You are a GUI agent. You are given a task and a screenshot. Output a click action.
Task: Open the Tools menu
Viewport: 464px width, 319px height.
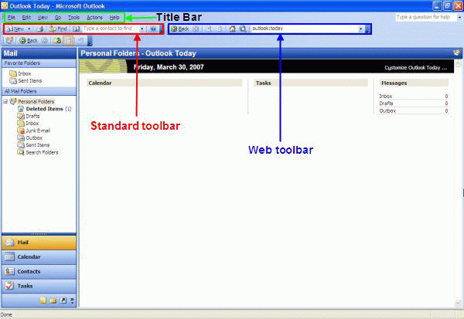coord(73,18)
